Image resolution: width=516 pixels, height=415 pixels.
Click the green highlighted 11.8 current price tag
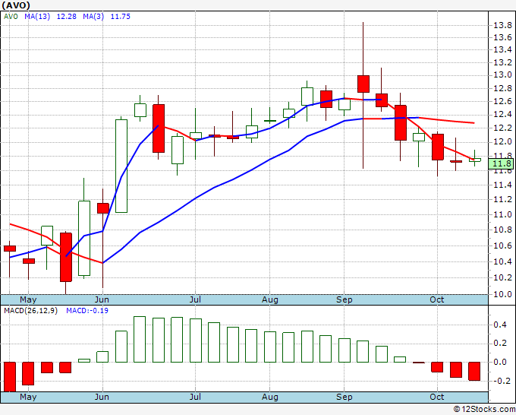click(501, 164)
